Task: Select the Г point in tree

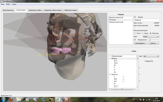Action: click(114, 67)
